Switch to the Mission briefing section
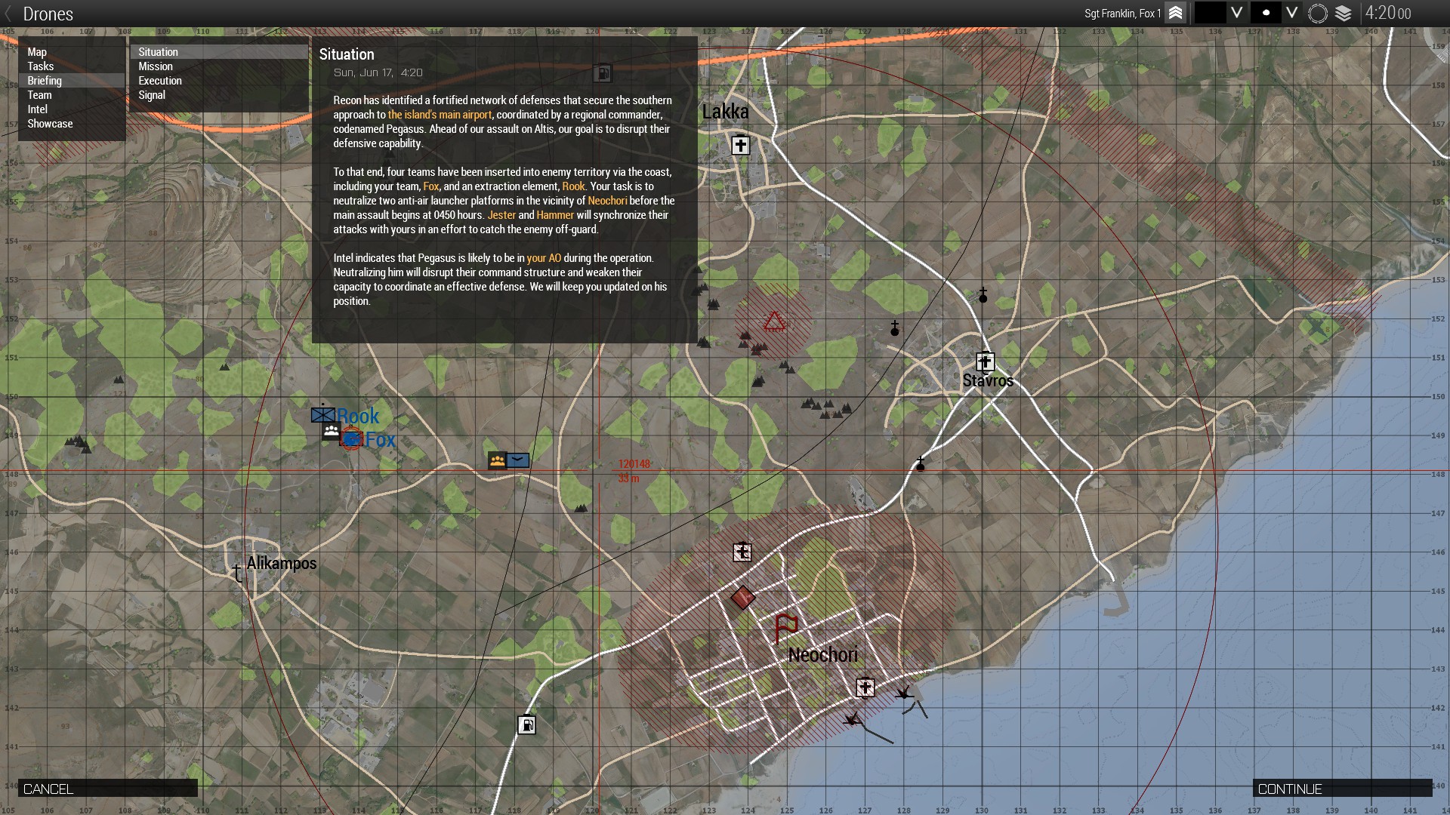The width and height of the screenshot is (1450, 815). 156,66
